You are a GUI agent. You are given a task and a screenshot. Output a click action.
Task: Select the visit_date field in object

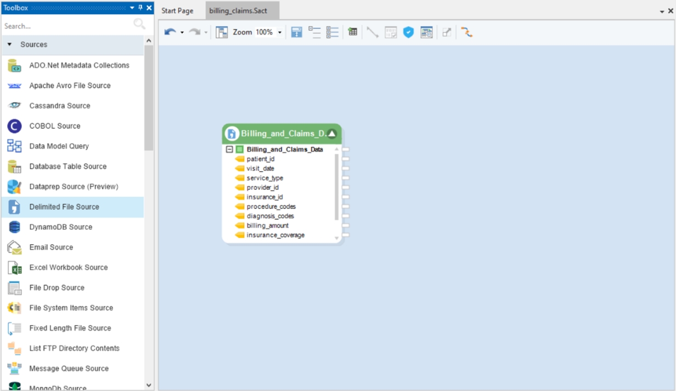coord(260,168)
